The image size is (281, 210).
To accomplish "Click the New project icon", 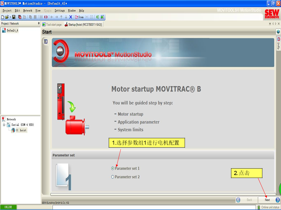I will [3, 17].
